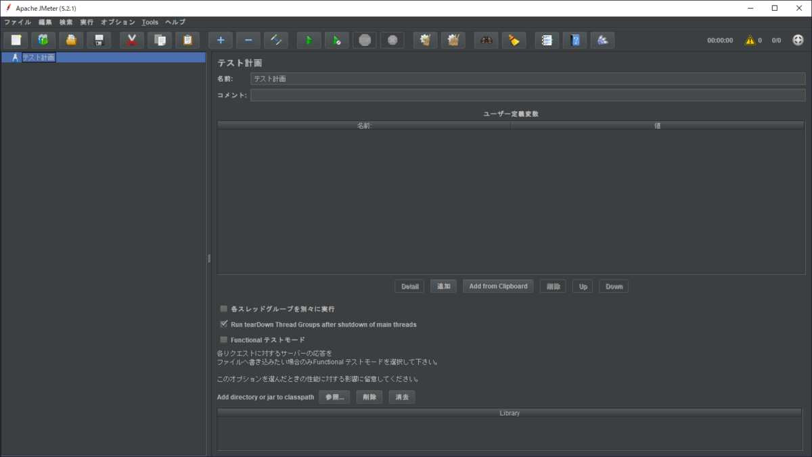Click the Stop test icon
Image resolution: width=812 pixels, height=457 pixels.
(x=365, y=40)
